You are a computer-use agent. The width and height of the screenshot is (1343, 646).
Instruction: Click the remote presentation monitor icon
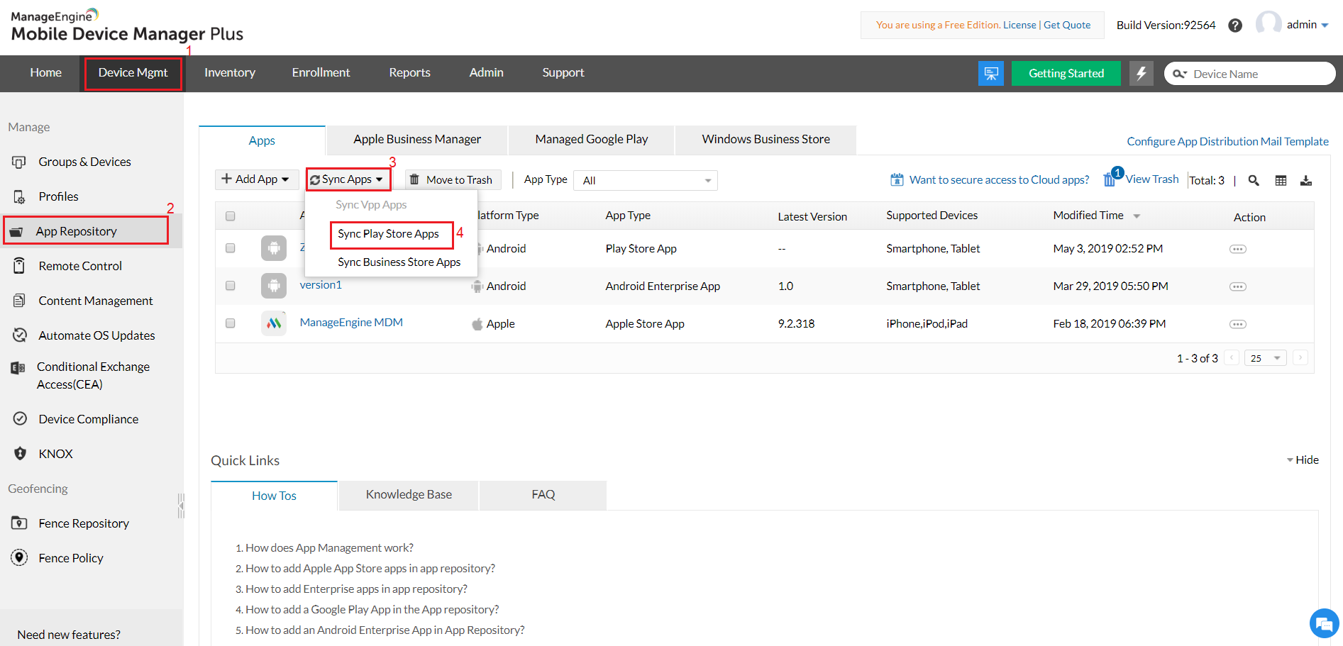pos(990,73)
